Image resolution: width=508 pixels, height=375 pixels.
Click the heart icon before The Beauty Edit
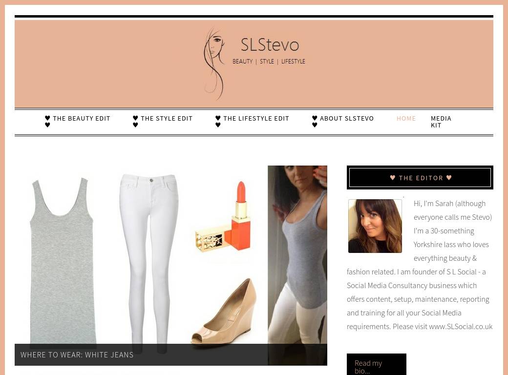click(x=48, y=118)
